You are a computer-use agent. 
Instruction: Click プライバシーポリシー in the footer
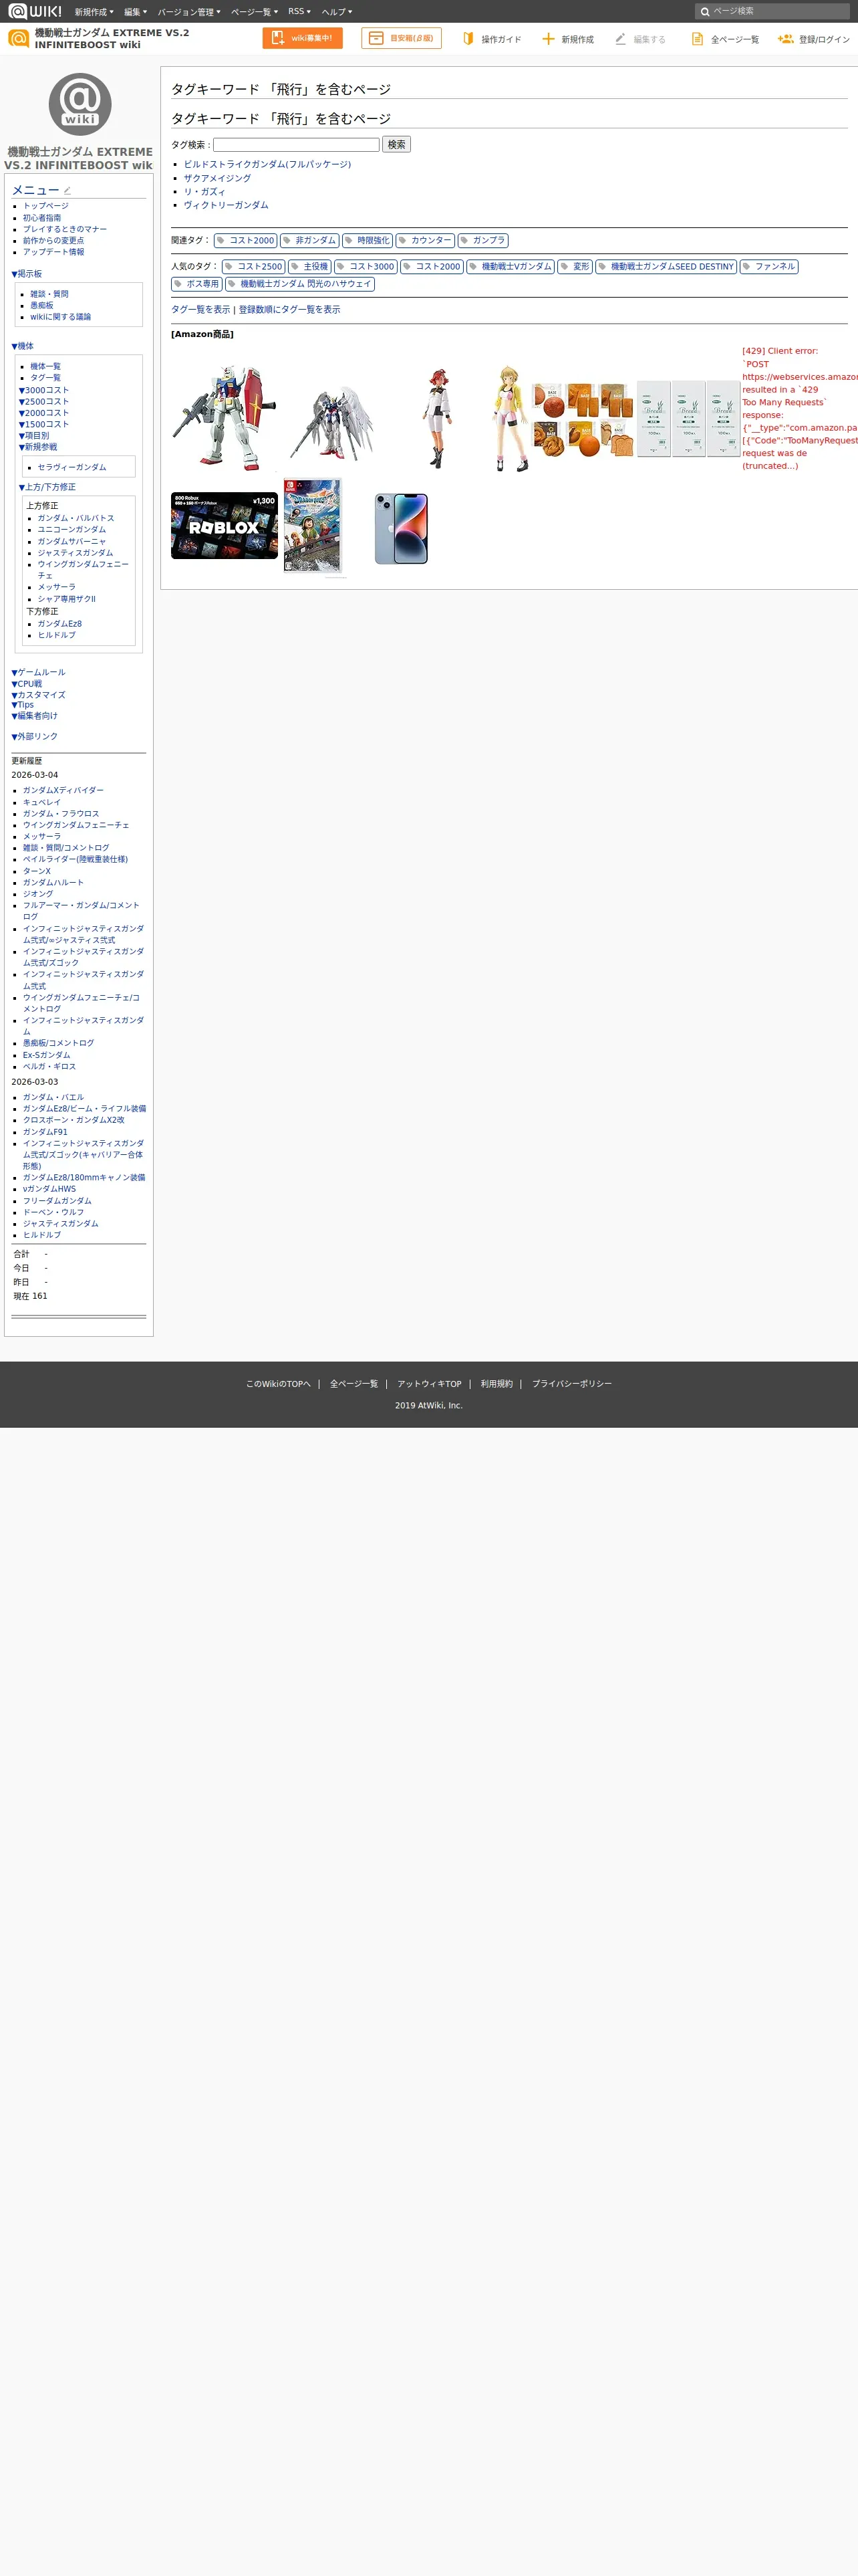pyautogui.click(x=571, y=1384)
